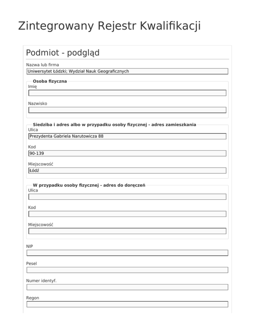Click the Nazwa lub firma input field
The height and width of the screenshot is (331, 255).
[127, 71]
